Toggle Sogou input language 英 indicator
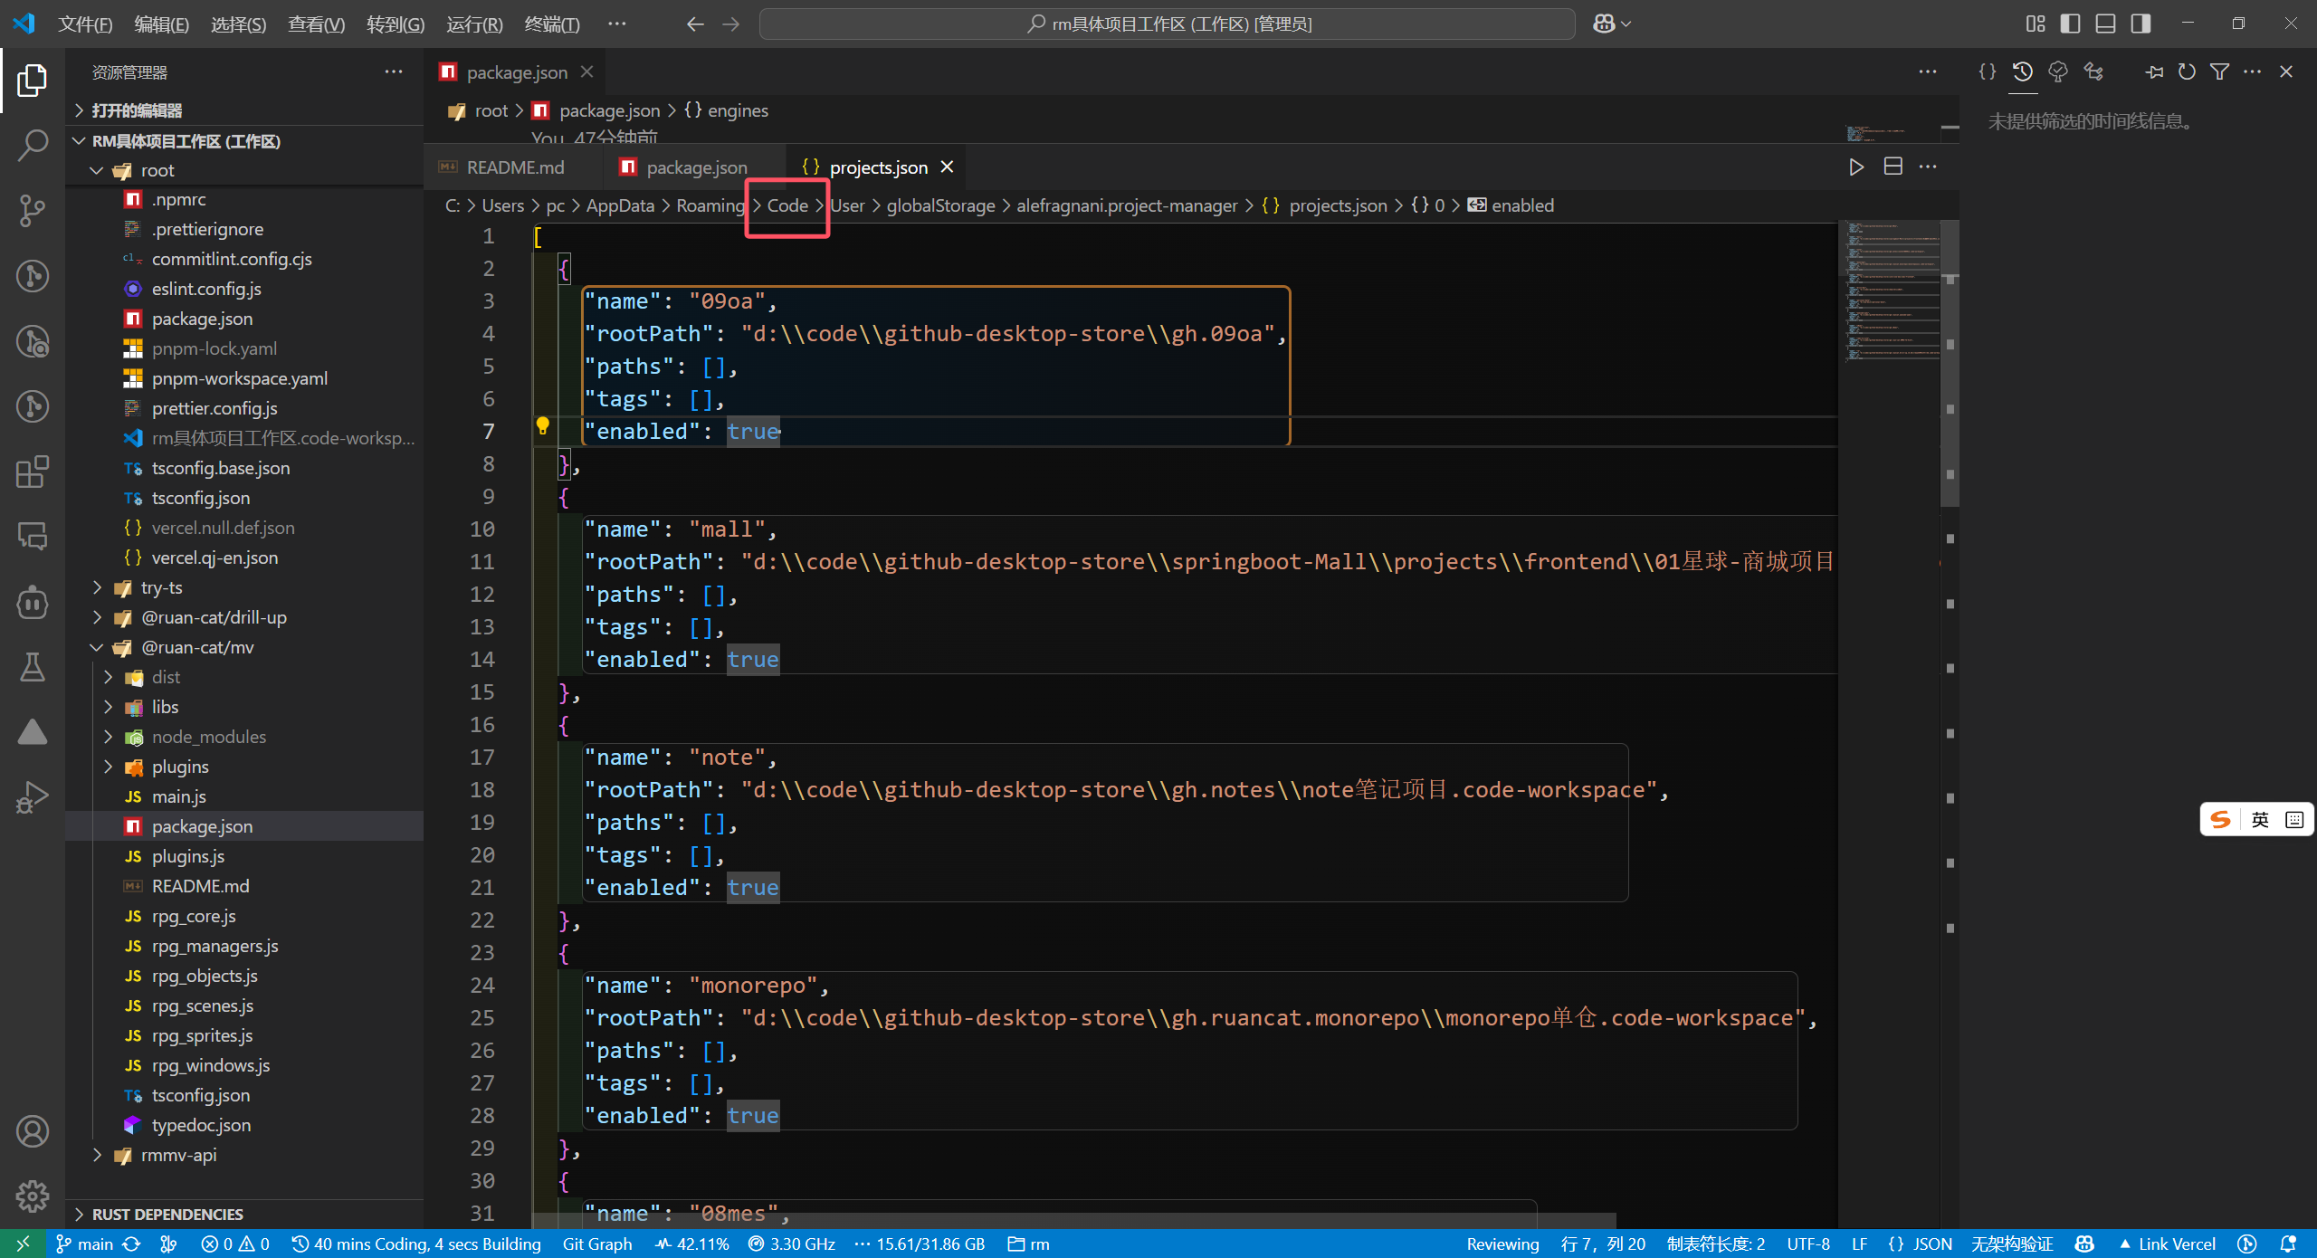This screenshot has width=2317, height=1258. point(2260,819)
